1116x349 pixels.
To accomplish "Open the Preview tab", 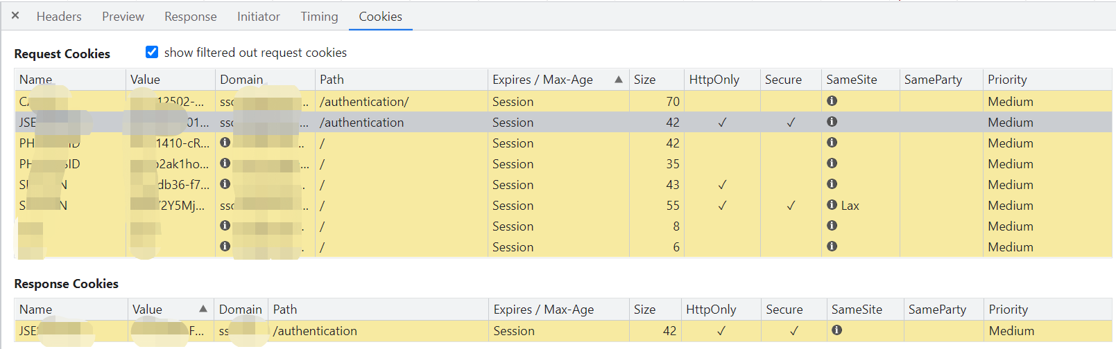I will (x=123, y=17).
